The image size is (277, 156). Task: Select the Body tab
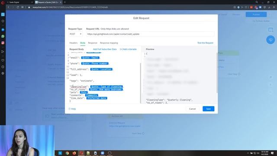83,43
